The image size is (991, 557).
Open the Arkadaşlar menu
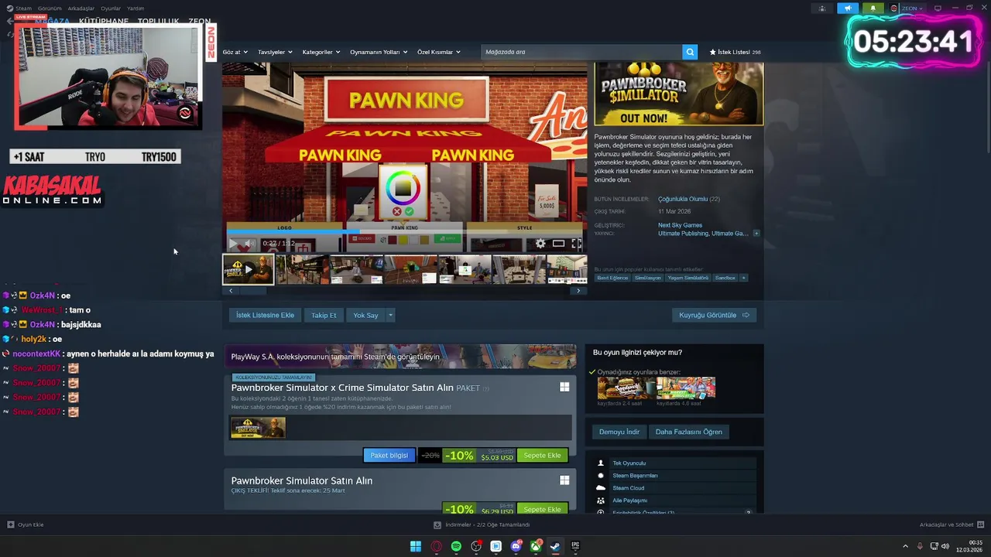[81, 9]
